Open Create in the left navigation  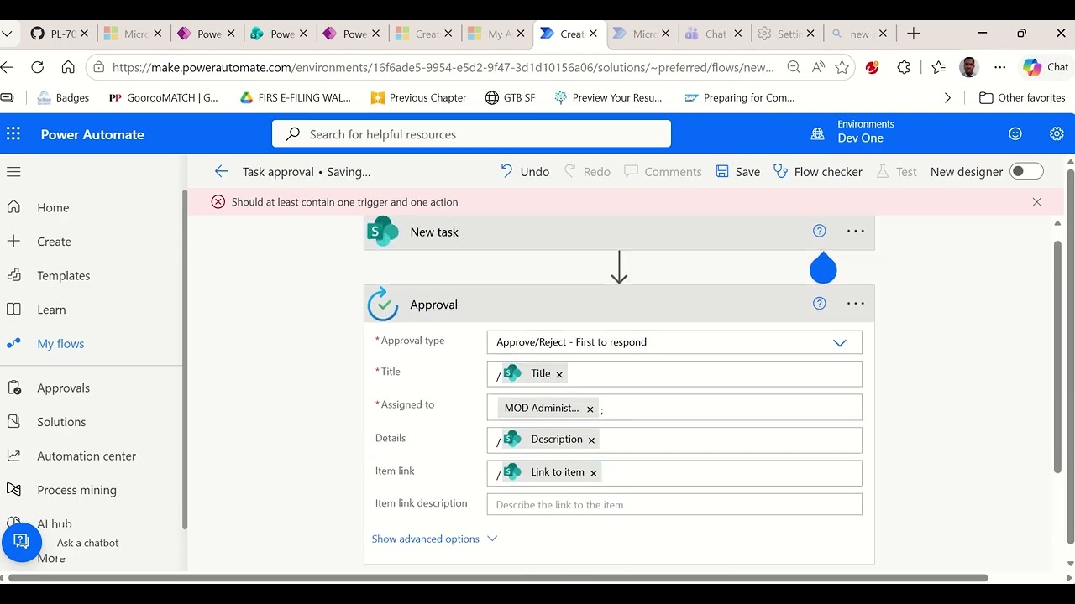point(54,242)
